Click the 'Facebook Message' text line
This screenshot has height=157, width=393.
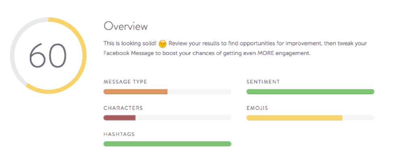coord(207,54)
